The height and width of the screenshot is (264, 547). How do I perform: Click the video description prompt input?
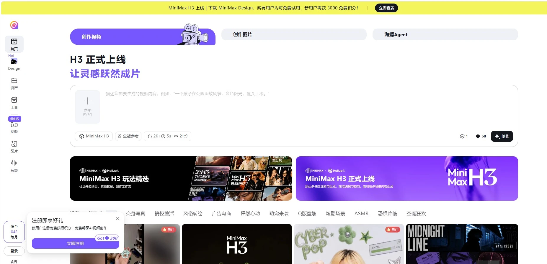coord(309,107)
